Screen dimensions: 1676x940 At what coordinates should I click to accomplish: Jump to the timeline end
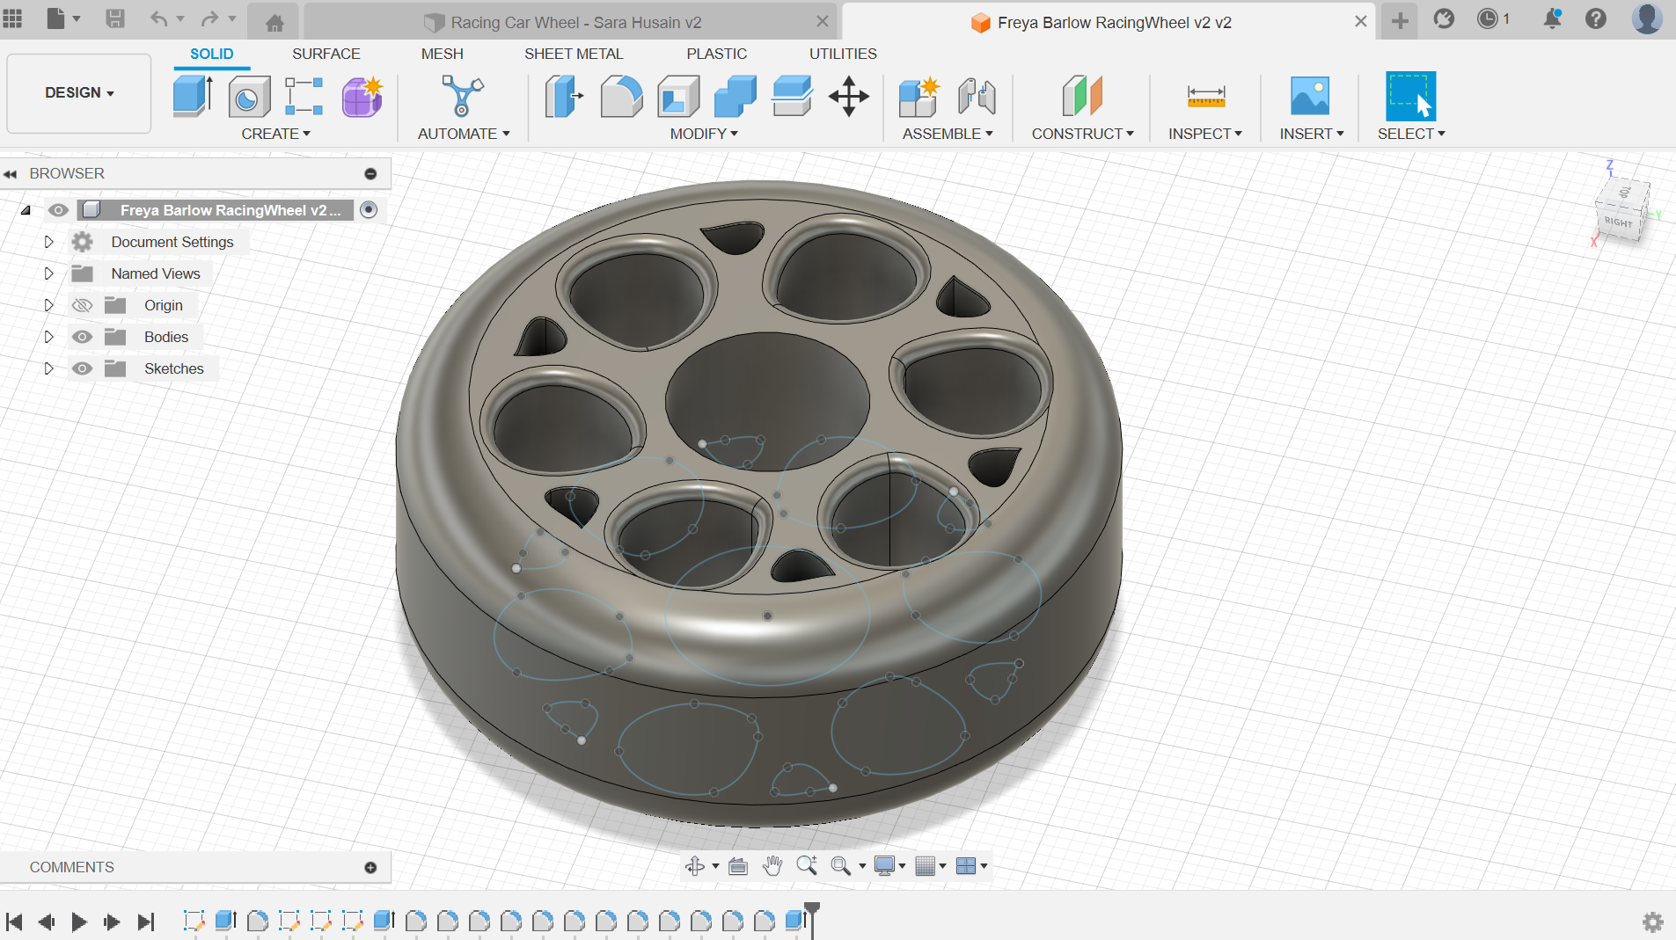coord(146,922)
